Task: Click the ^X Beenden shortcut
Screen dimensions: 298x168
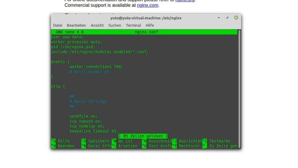Action: [63, 146]
